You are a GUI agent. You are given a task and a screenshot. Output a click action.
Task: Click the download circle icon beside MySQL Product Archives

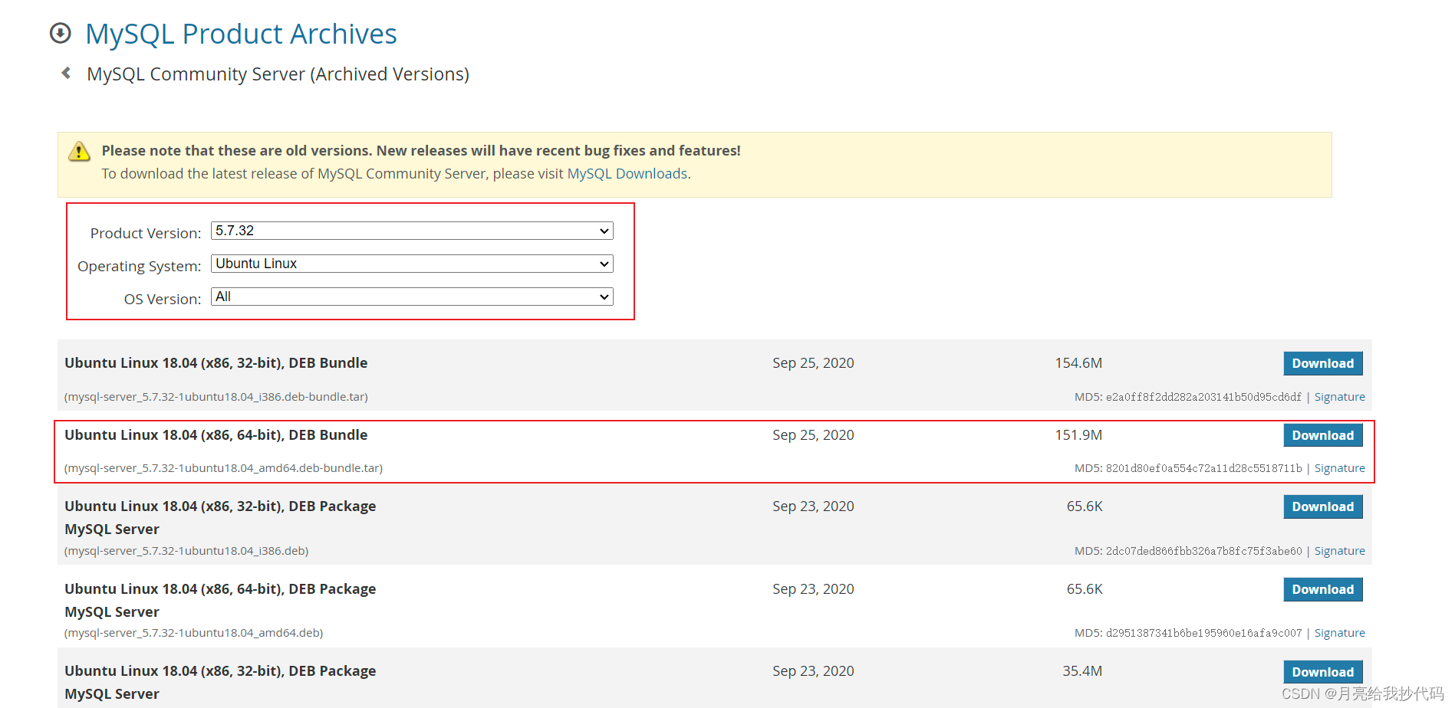tap(60, 33)
